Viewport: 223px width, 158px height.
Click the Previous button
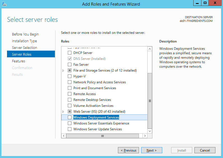pyautogui.click(x=128, y=150)
